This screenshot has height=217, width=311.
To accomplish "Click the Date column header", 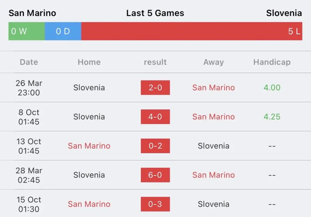I will click(29, 62).
